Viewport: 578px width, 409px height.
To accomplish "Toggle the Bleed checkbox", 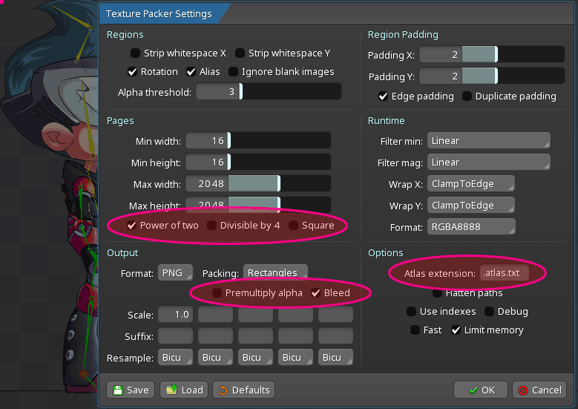I will coord(315,292).
